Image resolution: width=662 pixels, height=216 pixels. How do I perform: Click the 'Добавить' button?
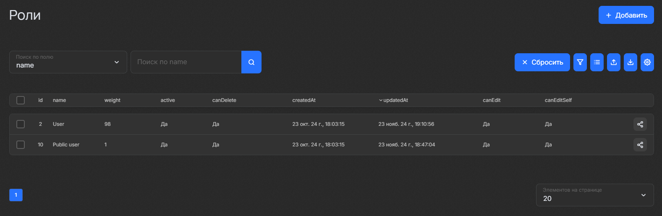pos(626,15)
